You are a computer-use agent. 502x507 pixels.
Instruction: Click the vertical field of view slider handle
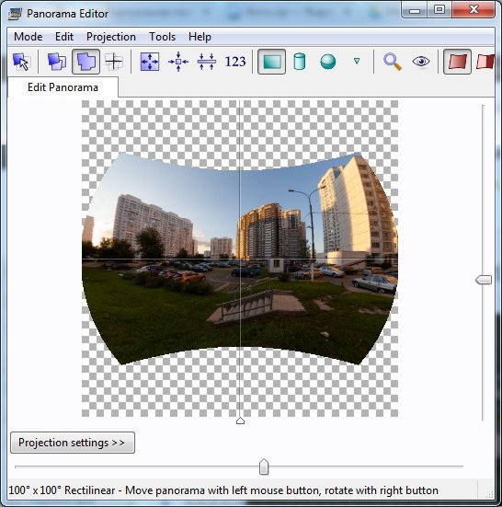click(x=484, y=280)
